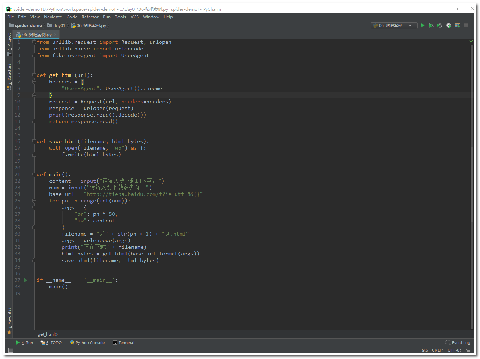Change the CRLF line separator

(438, 350)
